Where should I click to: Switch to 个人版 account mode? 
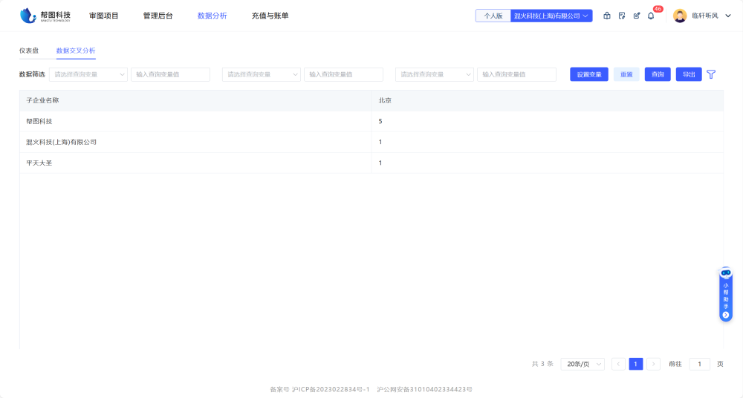(493, 16)
